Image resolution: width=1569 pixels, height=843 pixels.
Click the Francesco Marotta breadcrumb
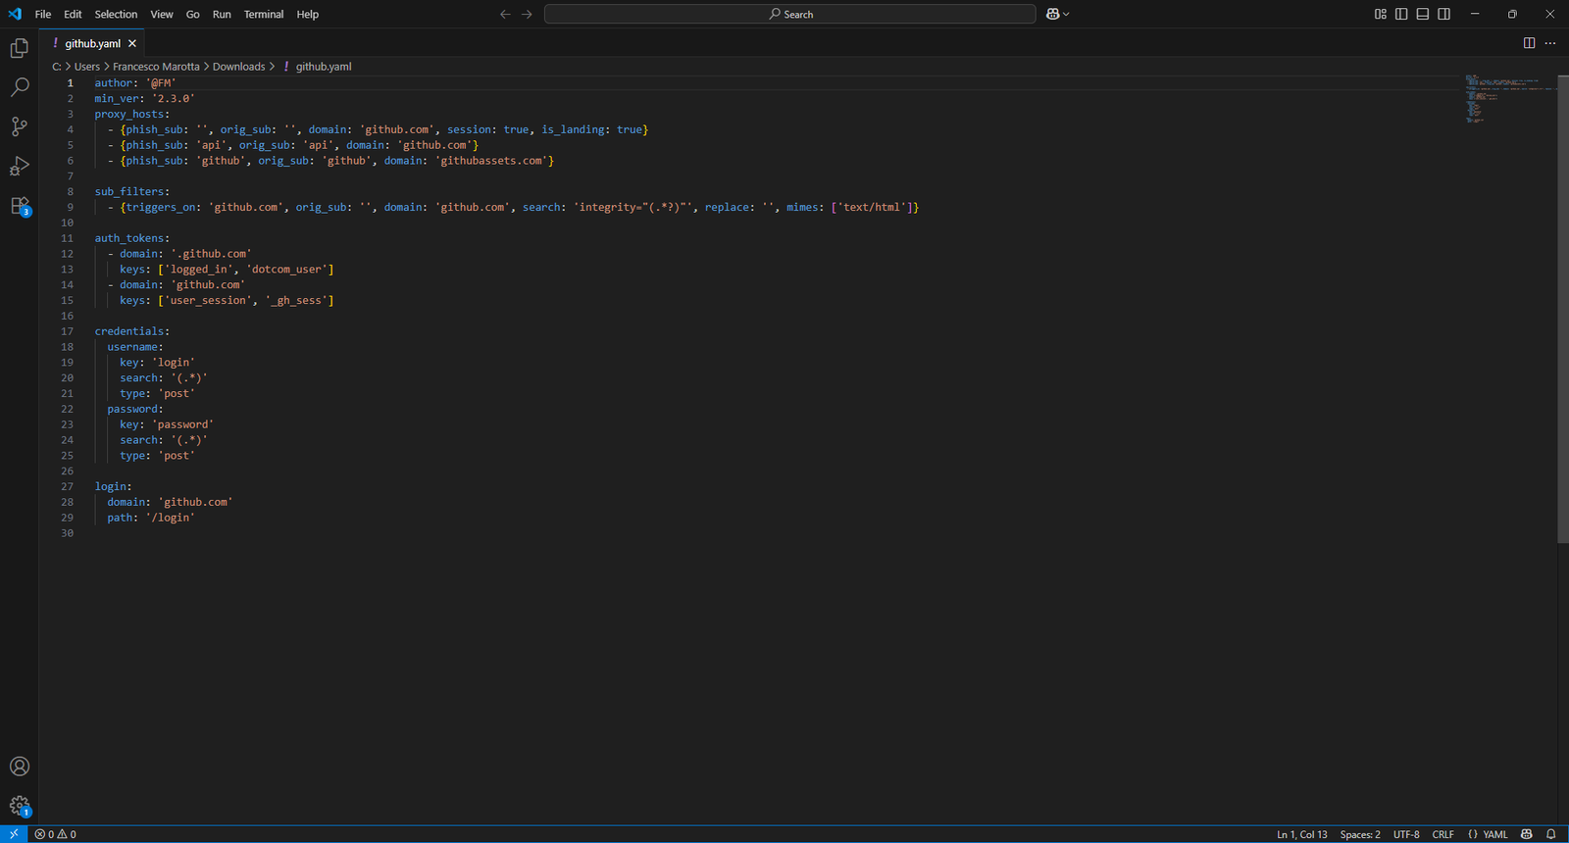pyautogui.click(x=156, y=67)
